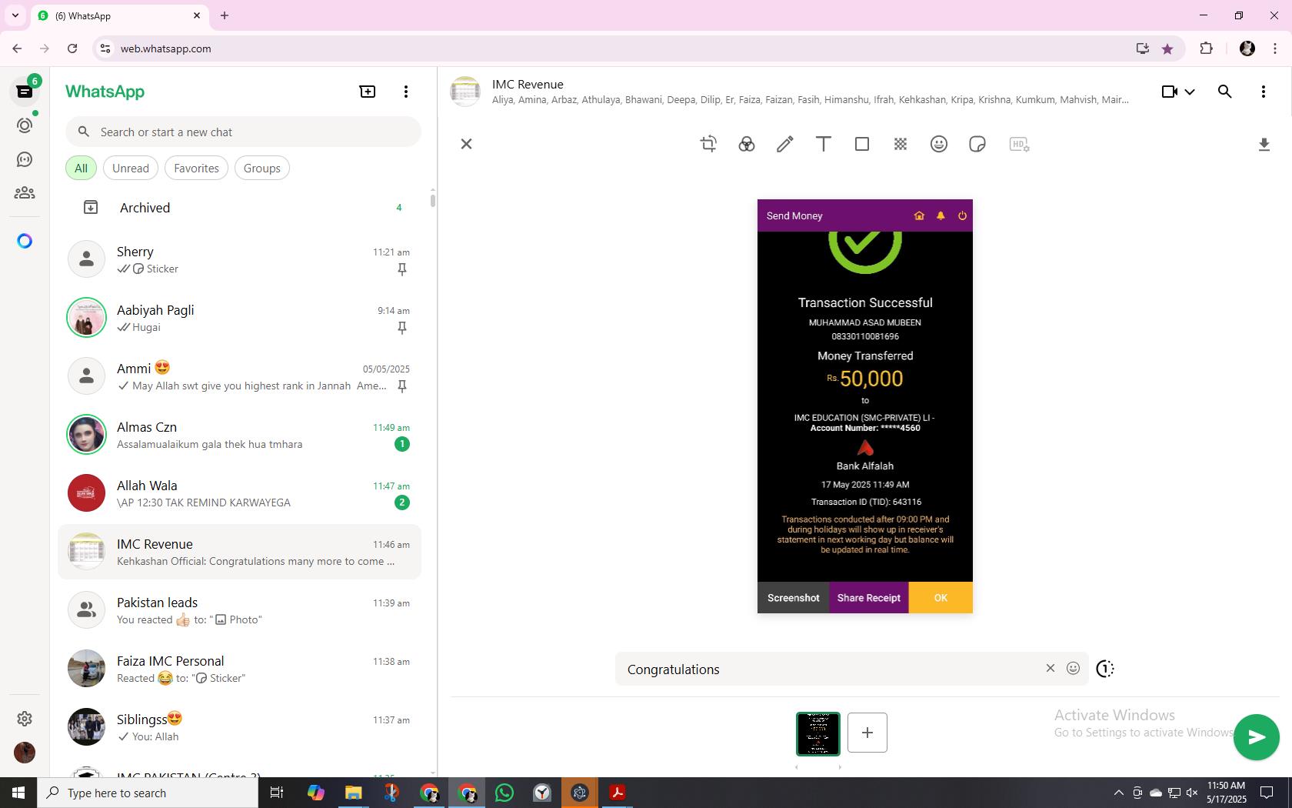This screenshot has width=1292, height=808.
Task: Reload the web.whatsapp.com page
Action: click(72, 48)
